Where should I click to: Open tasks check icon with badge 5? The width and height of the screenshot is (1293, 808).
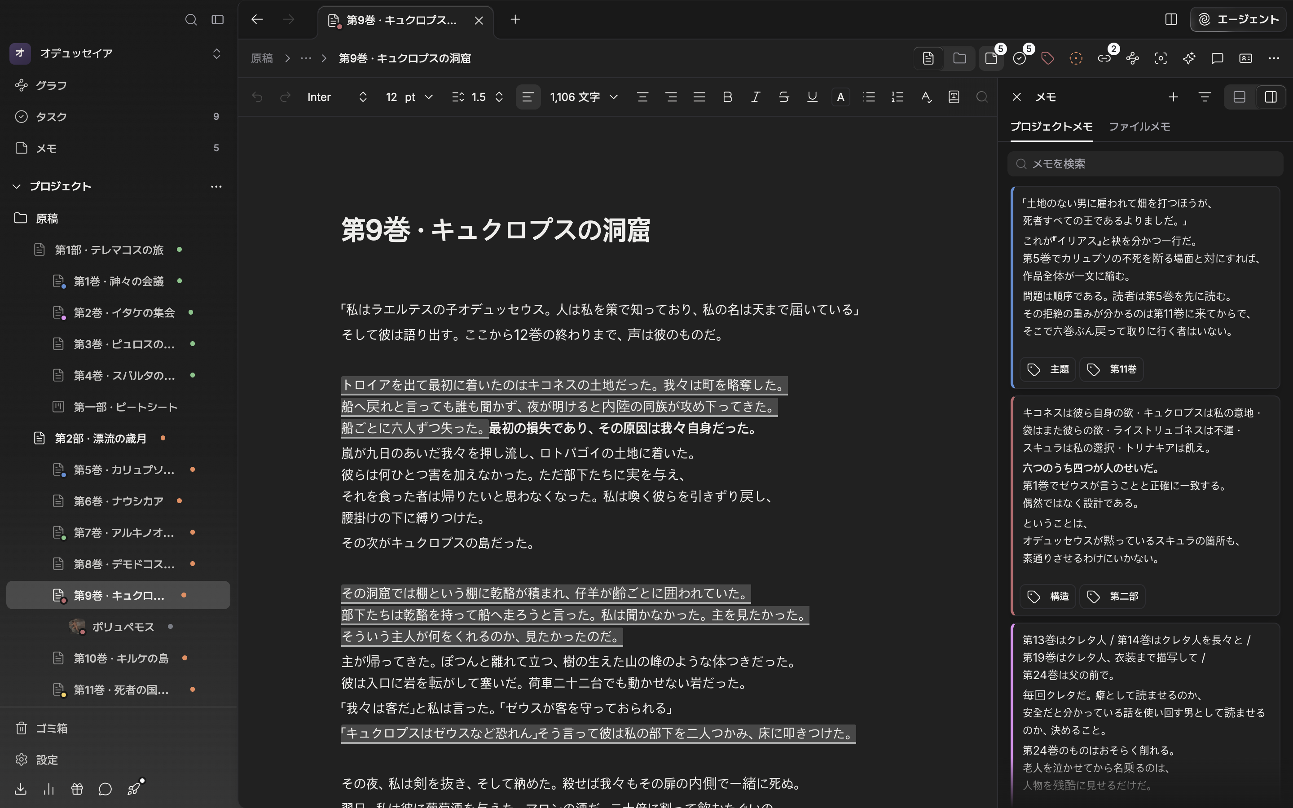[x=1020, y=58]
